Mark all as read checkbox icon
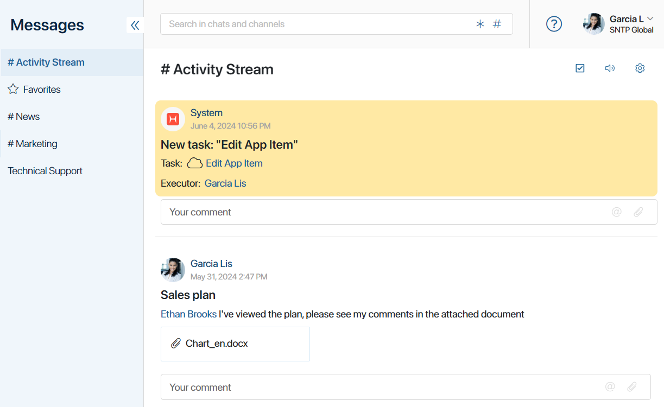Viewport: 664px width, 407px height. click(x=580, y=68)
